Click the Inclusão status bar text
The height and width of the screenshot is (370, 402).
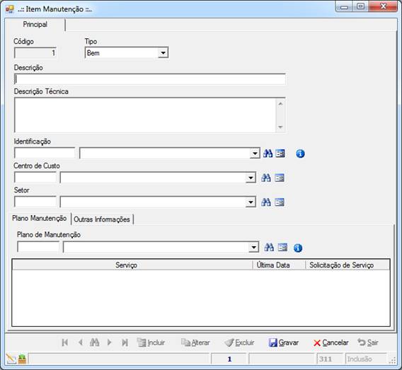click(360, 359)
